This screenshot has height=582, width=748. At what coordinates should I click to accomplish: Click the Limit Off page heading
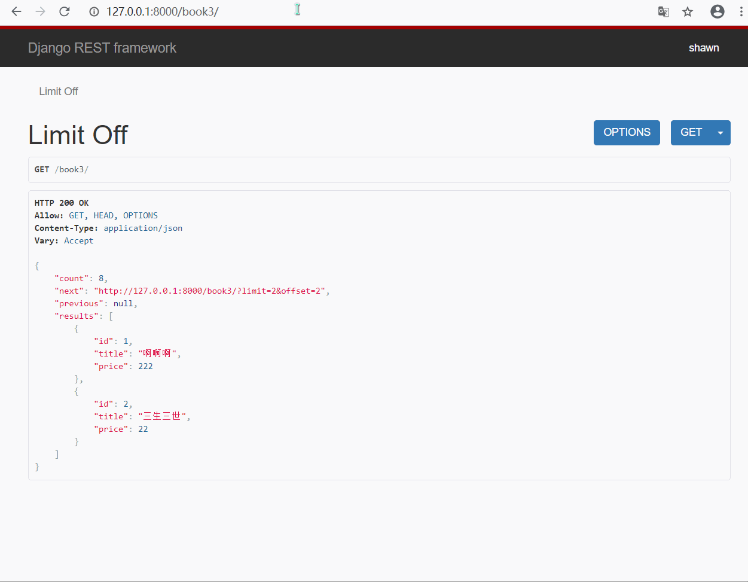click(x=78, y=135)
